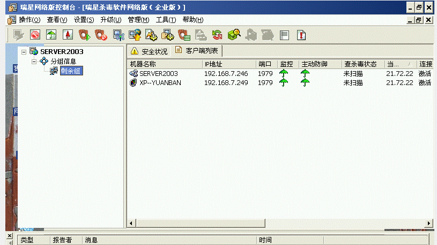Click XP--YUANBAN row's 主动防御 green umbrella
437x245 pixels.
click(x=305, y=82)
